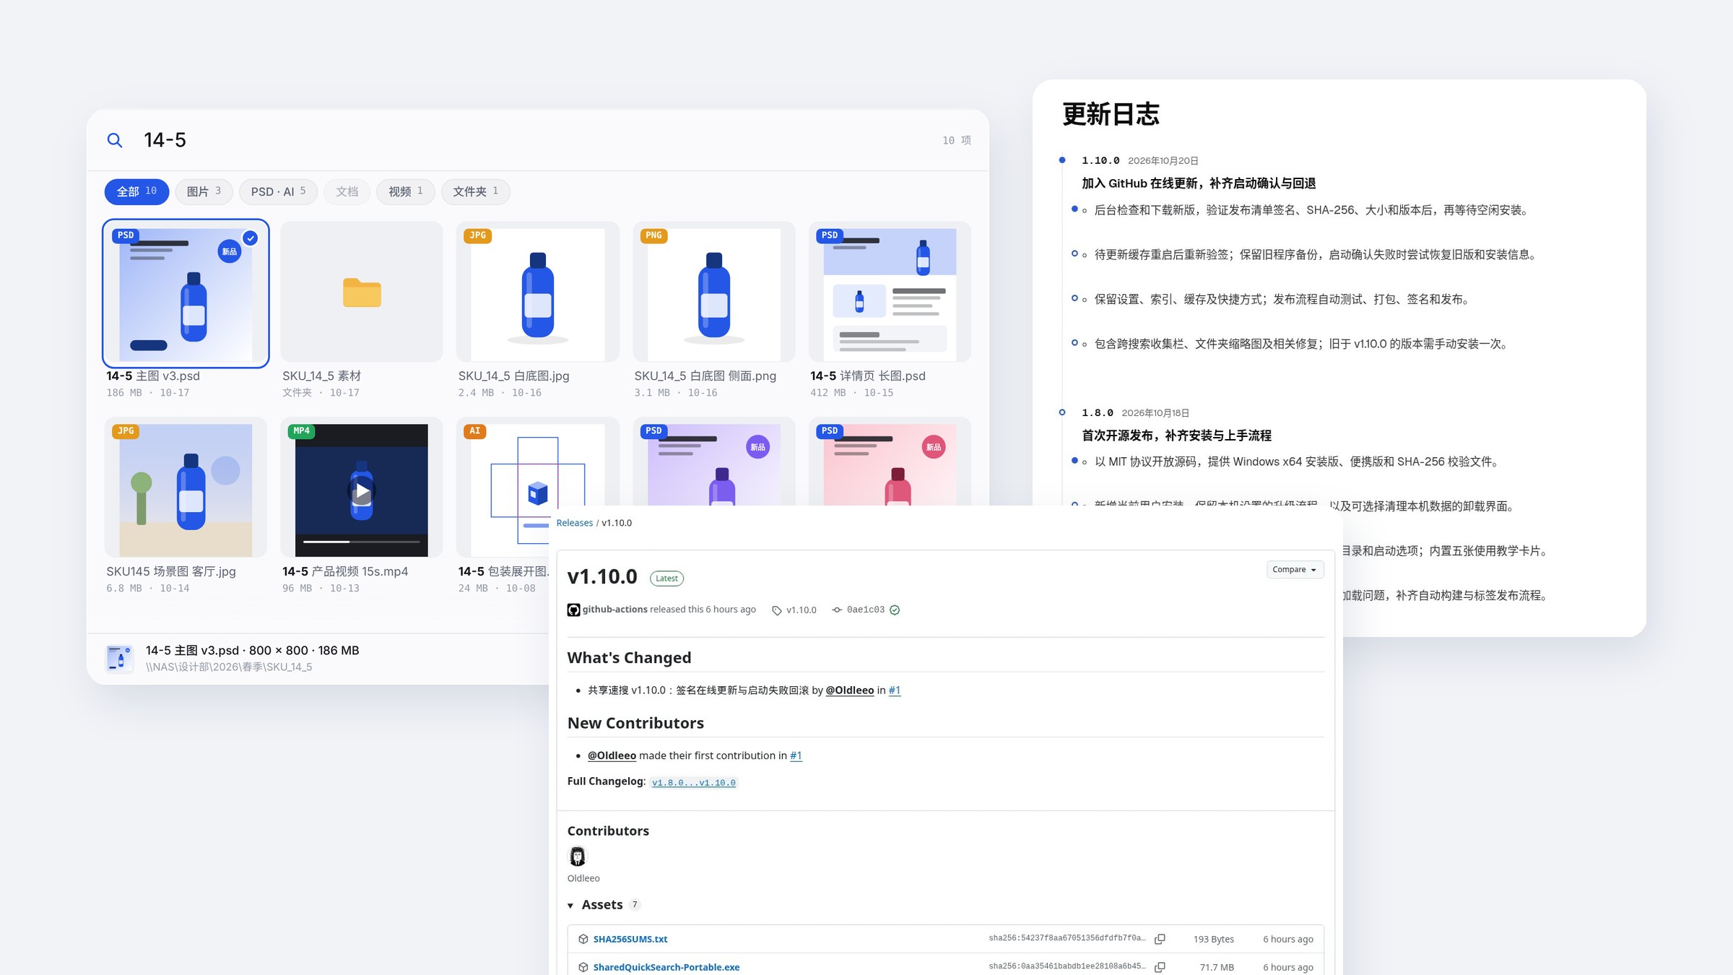The image size is (1733, 975).
Task: Select the pink 新品 PSD thumbnail
Action: point(890,461)
